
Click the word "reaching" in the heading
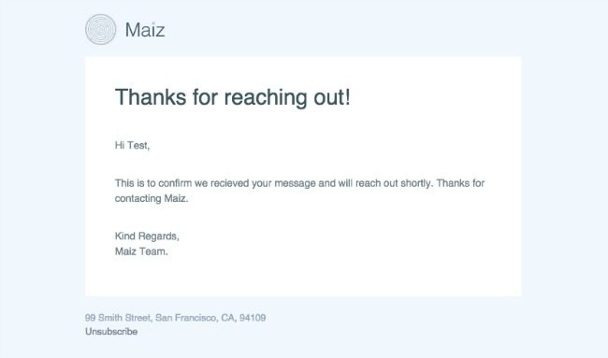266,97
